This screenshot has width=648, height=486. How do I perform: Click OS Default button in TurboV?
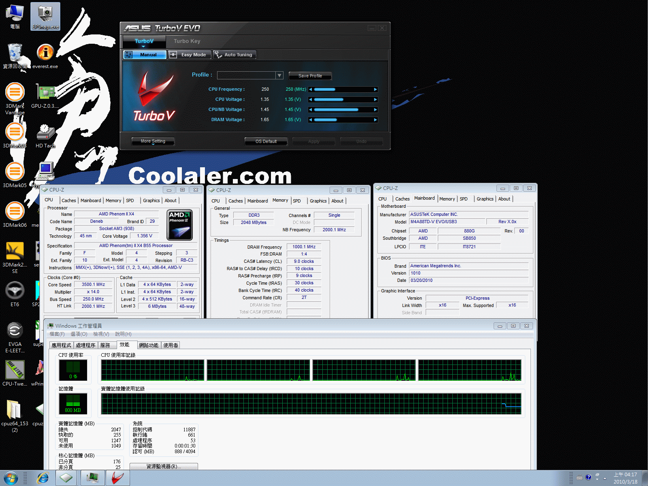tap(266, 141)
